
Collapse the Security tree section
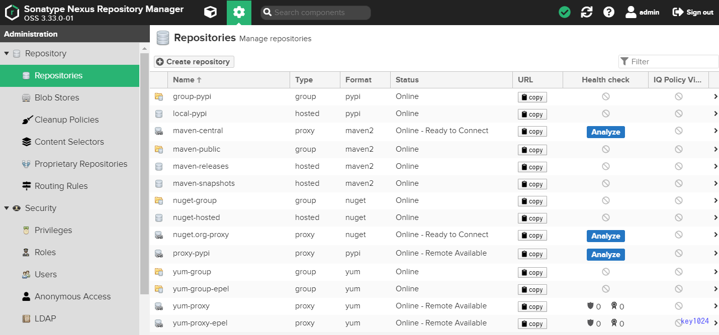[x=7, y=208]
